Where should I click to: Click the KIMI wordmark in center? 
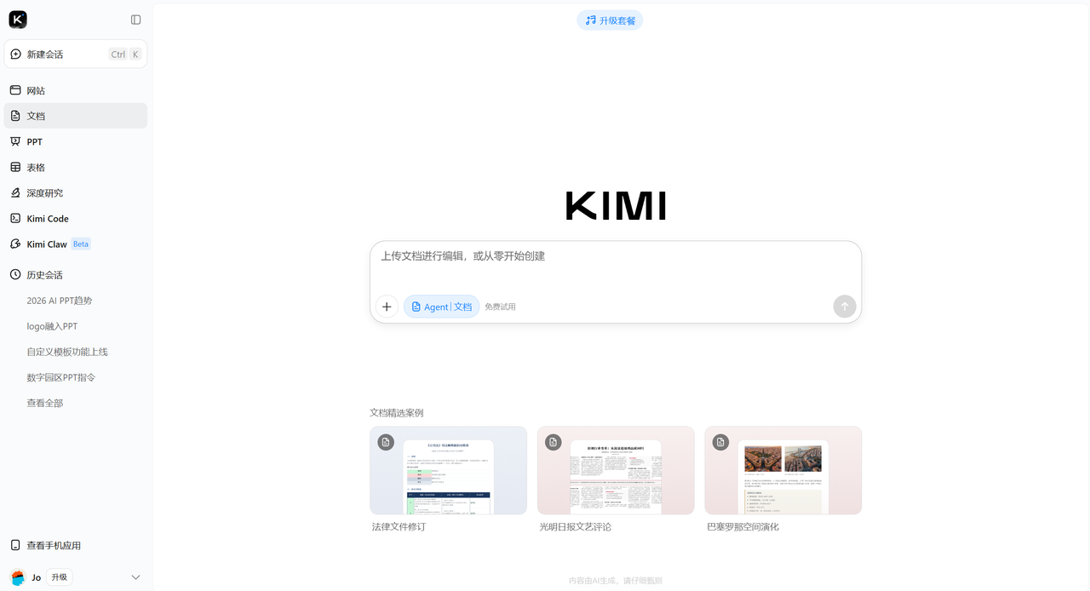coord(616,205)
